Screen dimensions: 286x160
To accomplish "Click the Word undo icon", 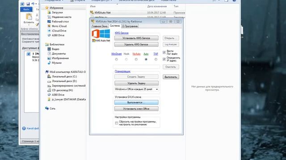I will (33, 4).
